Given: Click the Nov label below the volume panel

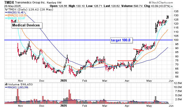Looking at the screenshot, I should (x=20, y=106).
